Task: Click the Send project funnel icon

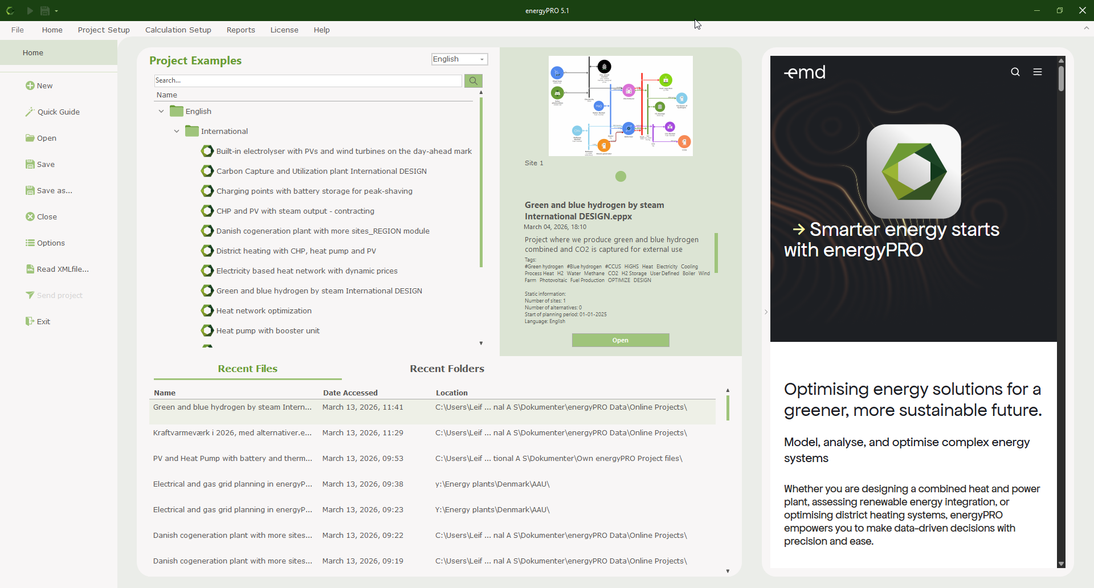Action: point(30,295)
